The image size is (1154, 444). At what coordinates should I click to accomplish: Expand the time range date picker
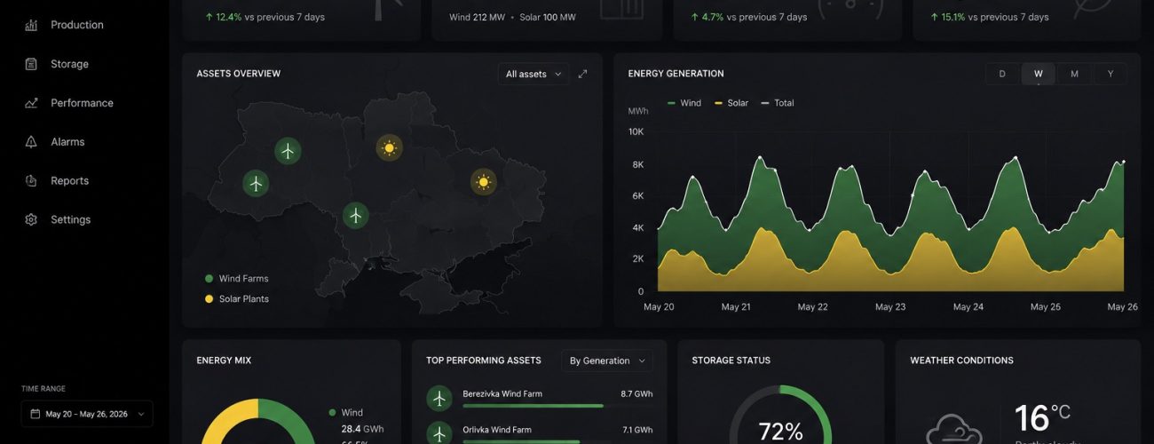(x=87, y=414)
